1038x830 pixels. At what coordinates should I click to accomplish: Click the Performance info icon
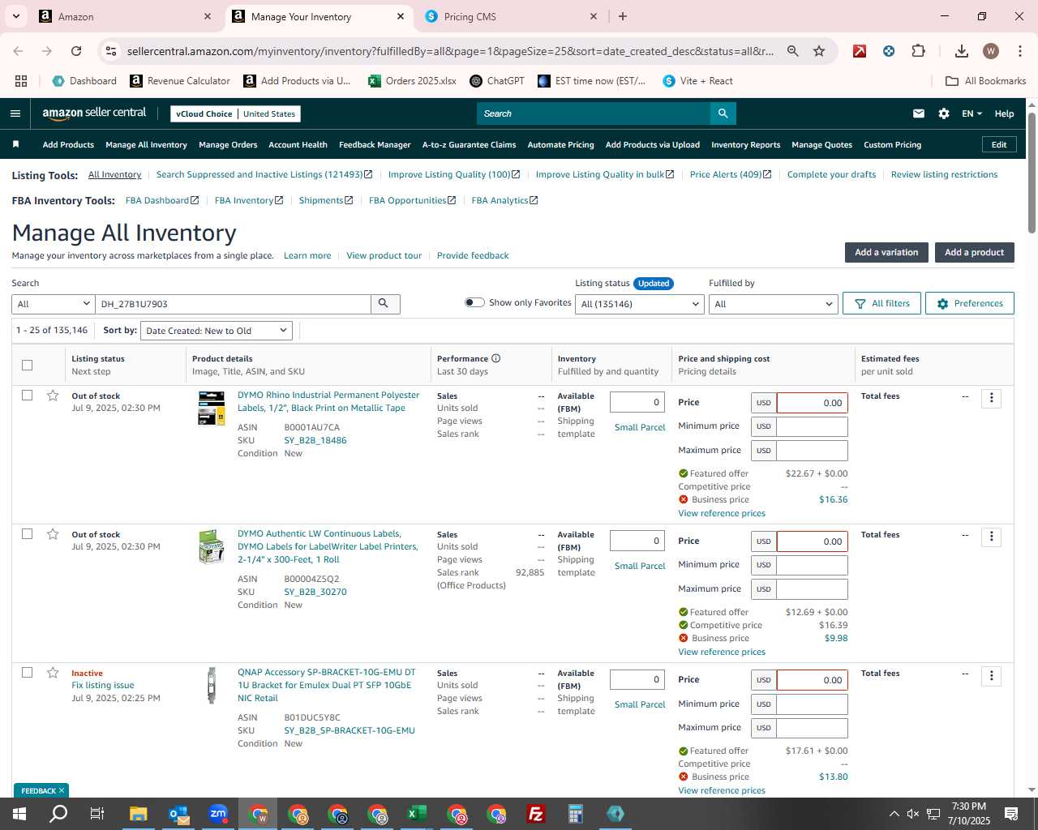[x=495, y=358]
